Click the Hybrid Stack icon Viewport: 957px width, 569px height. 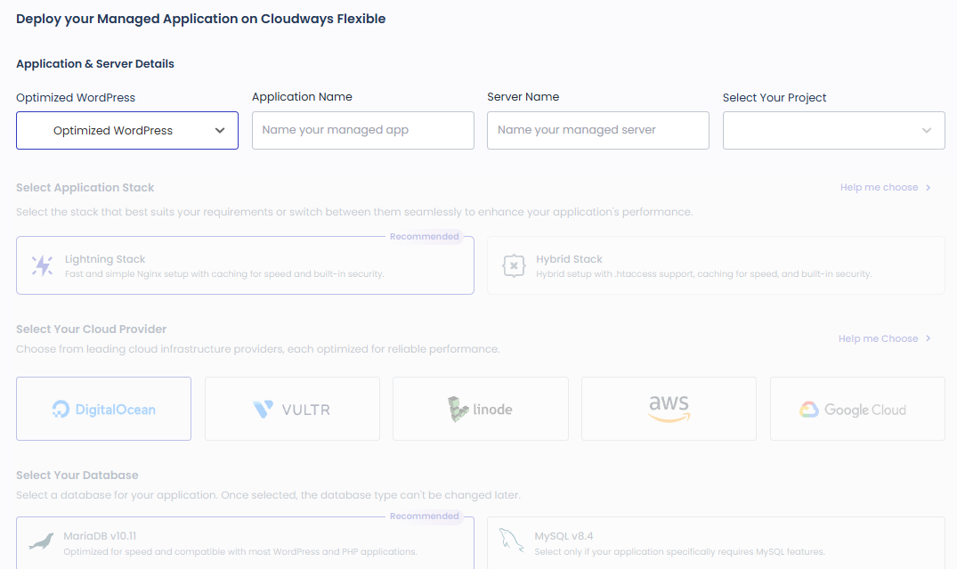point(514,265)
